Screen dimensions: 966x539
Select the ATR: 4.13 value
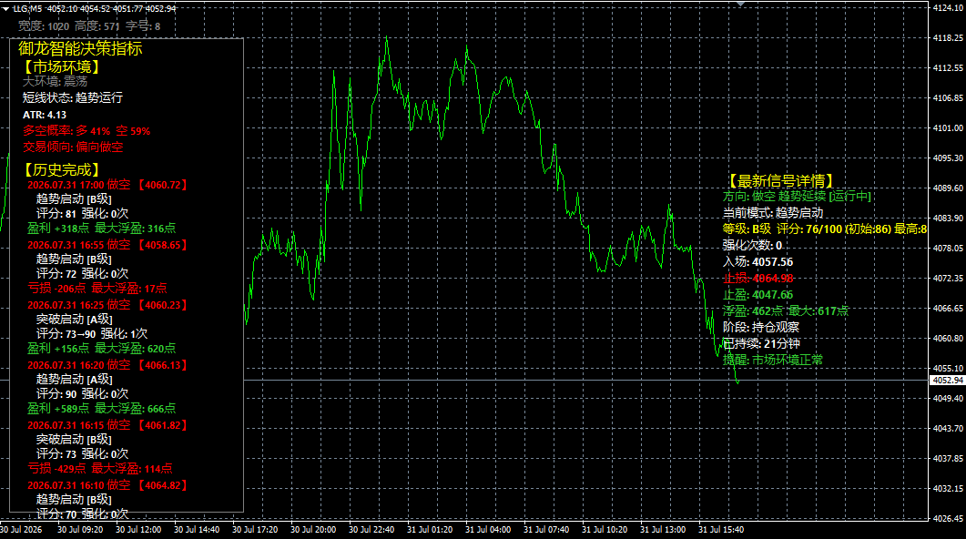[45, 115]
